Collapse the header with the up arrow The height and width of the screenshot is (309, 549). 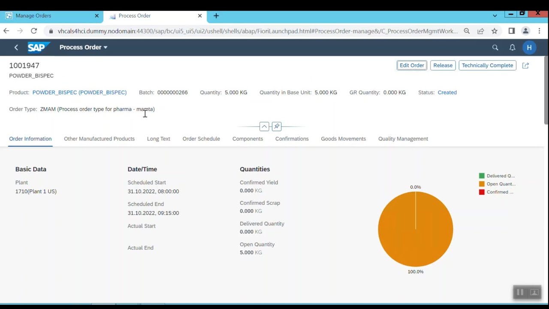(264, 126)
